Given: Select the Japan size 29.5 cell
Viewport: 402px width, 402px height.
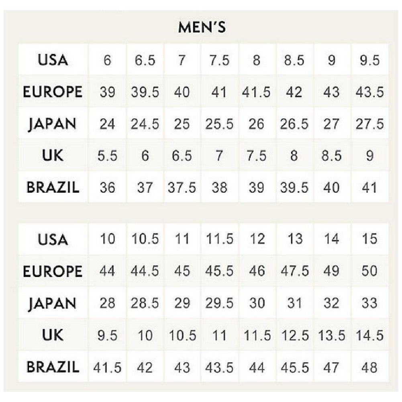Looking at the screenshot, I should (x=219, y=303).
